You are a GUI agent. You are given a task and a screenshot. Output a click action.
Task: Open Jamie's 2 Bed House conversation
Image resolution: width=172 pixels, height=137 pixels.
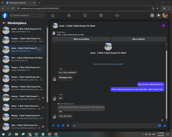23,30
